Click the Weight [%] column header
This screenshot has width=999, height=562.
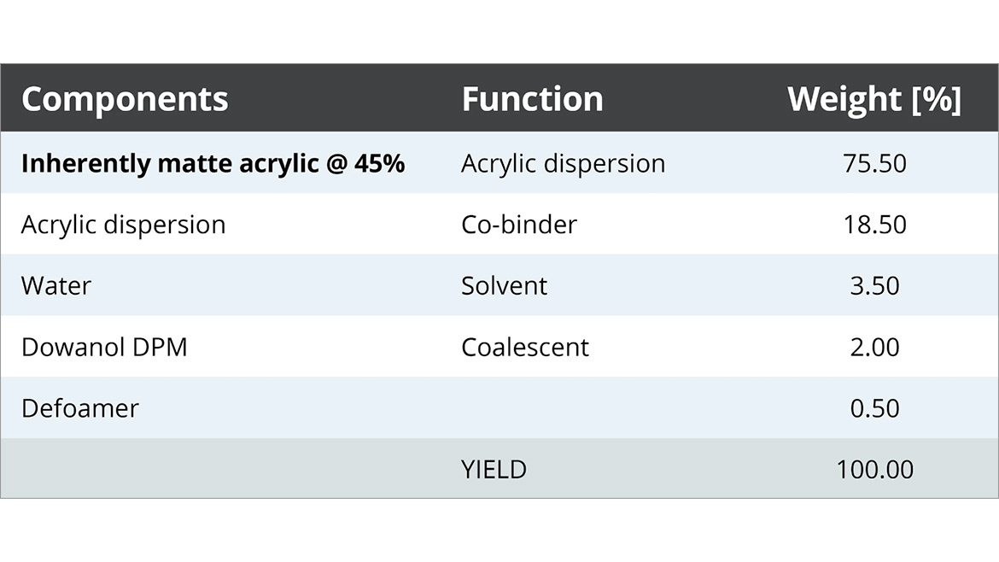point(873,99)
